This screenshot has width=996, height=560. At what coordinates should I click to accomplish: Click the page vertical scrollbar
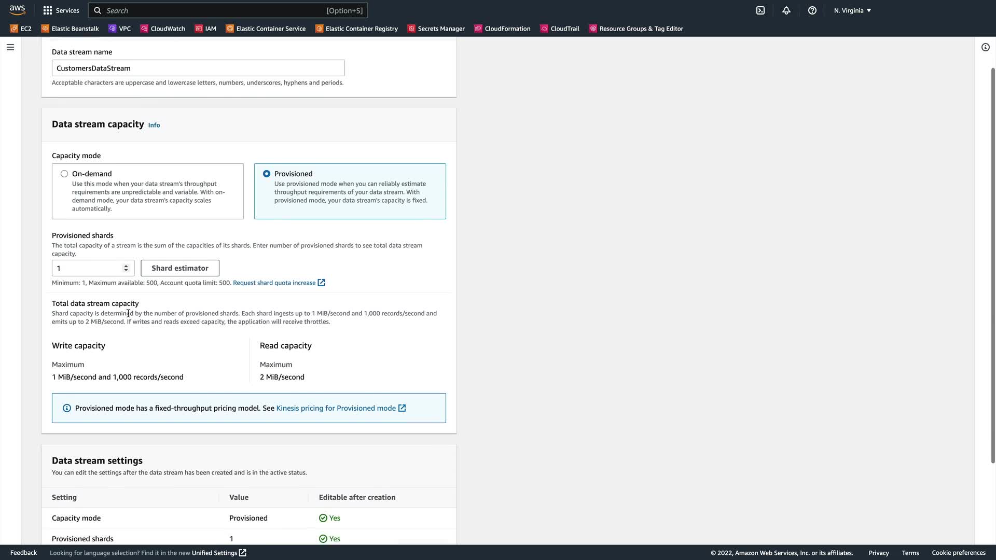point(992,264)
